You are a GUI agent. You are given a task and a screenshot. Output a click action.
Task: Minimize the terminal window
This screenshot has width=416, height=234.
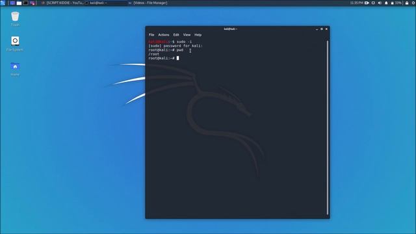(317, 29)
